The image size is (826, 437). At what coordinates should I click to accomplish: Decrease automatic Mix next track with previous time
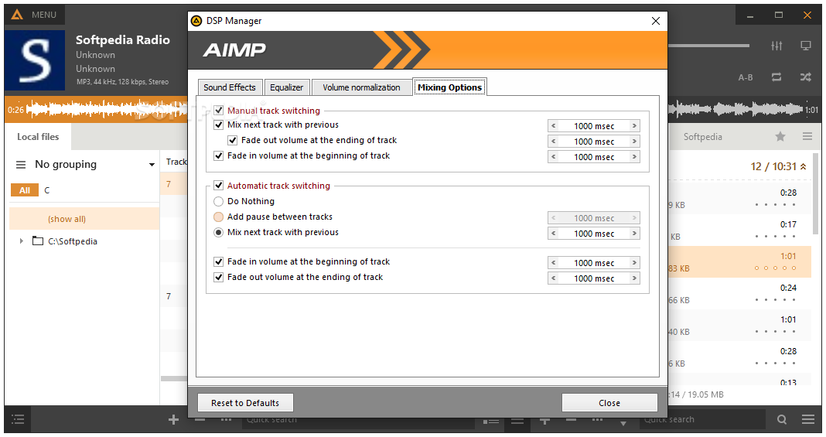point(553,234)
